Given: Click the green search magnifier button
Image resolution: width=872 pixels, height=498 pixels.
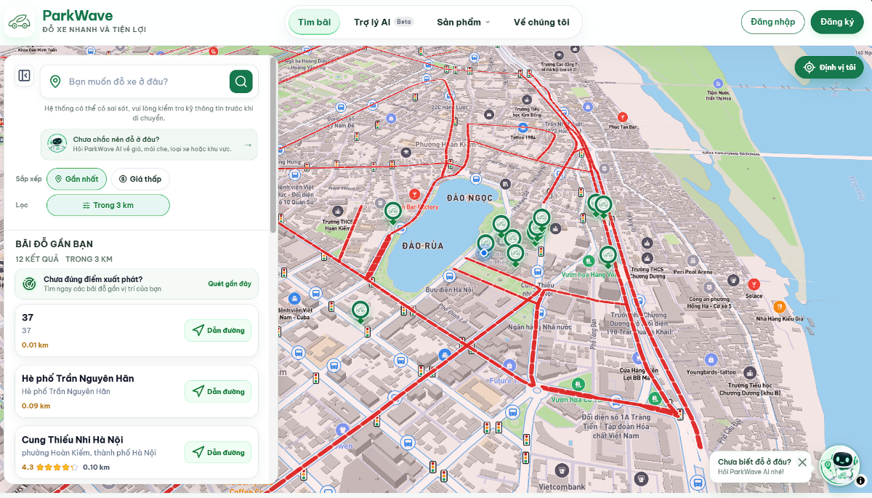Looking at the screenshot, I should click(241, 81).
